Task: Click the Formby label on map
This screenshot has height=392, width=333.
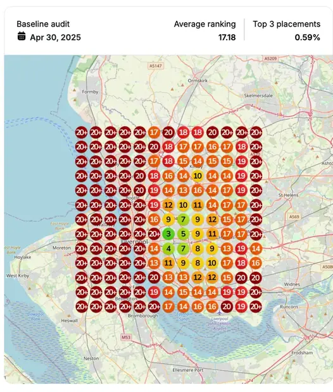Action: (x=90, y=92)
